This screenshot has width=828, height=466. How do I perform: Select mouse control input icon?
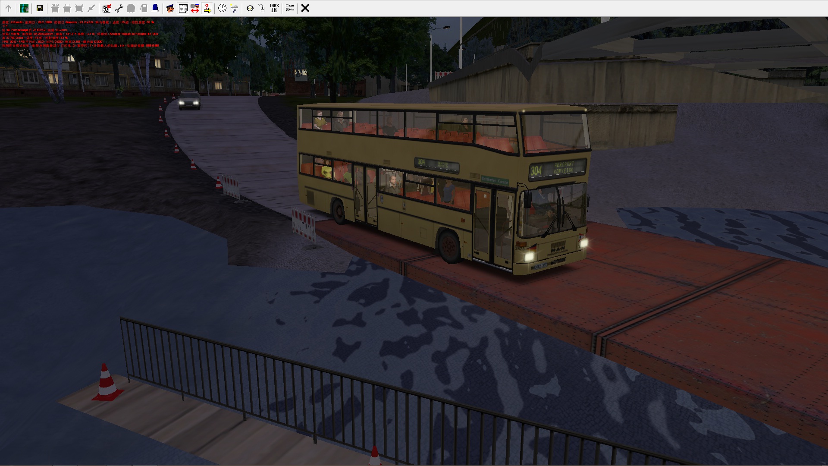click(262, 8)
